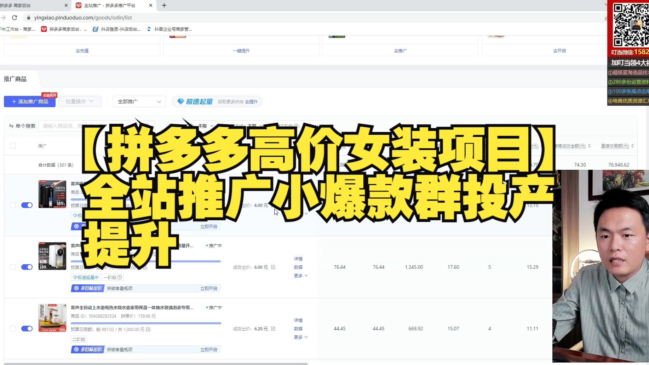Click the 极速起量 diamond icon
The height and width of the screenshot is (365, 649).
(x=180, y=102)
